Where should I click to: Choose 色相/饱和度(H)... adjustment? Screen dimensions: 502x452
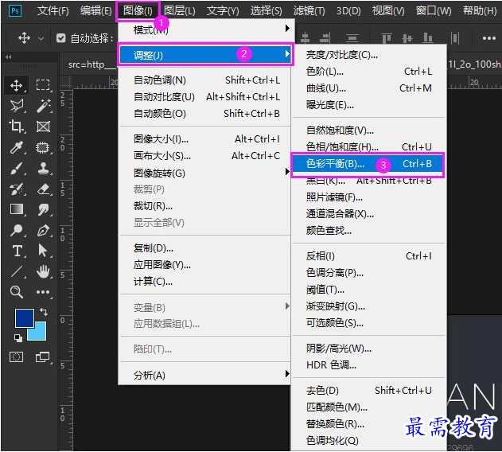369,147
